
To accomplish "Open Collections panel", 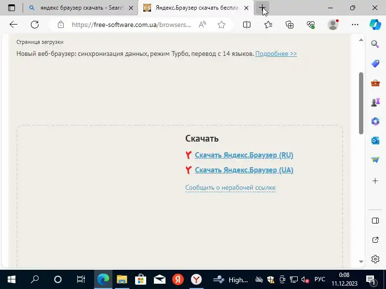I will point(289,25).
